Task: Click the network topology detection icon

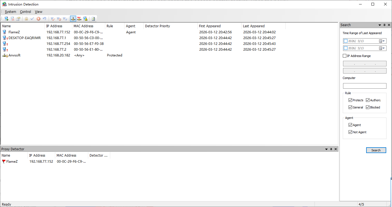Action: tap(73, 18)
